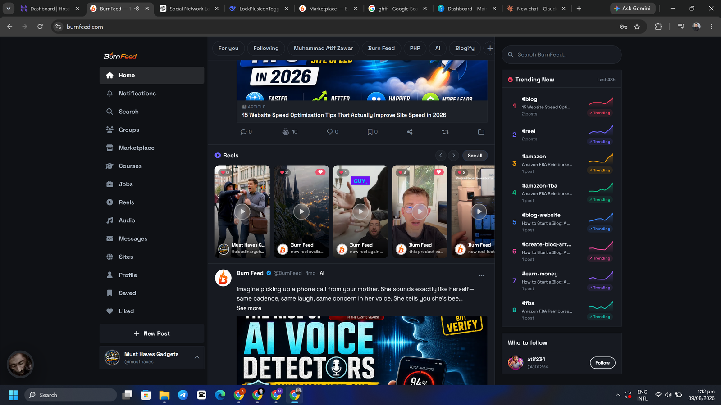Click the New Post button
The width and height of the screenshot is (721, 405).
click(152, 333)
